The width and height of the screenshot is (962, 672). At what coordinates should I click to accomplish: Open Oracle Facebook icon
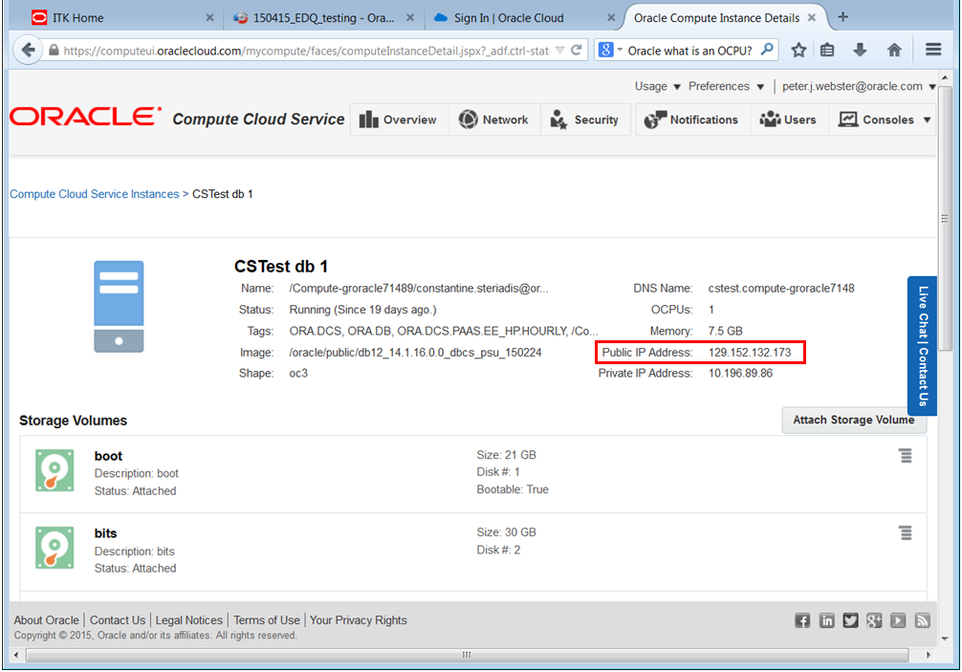click(x=802, y=620)
